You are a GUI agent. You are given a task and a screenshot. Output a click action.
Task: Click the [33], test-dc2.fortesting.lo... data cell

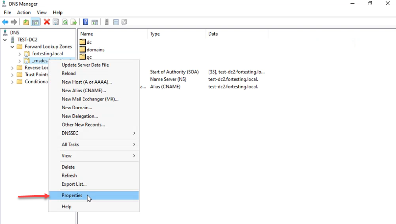click(236, 72)
